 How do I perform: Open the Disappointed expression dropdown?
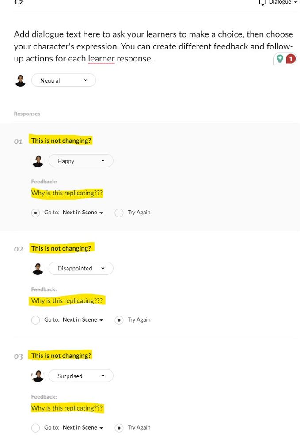pos(81,268)
